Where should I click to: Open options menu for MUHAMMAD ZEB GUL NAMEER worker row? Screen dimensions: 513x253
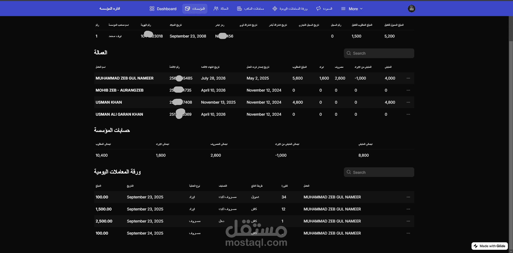click(x=408, y=78)
